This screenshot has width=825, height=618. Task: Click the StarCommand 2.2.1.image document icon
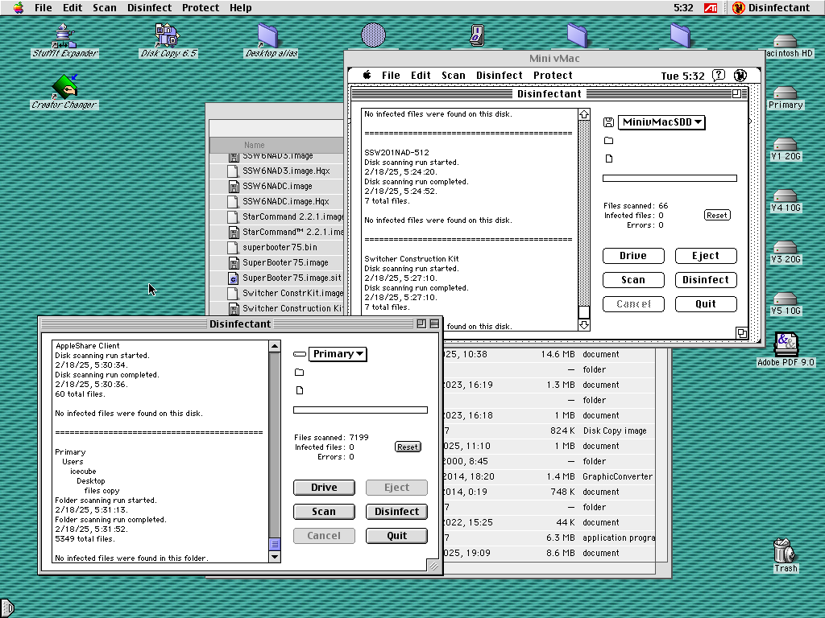[233, 216]
